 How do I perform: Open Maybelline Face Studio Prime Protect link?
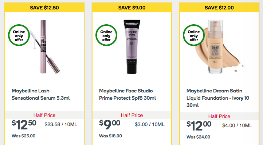point(127,94)
